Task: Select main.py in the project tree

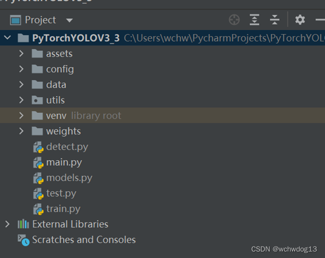Action: tap(64, 162)
